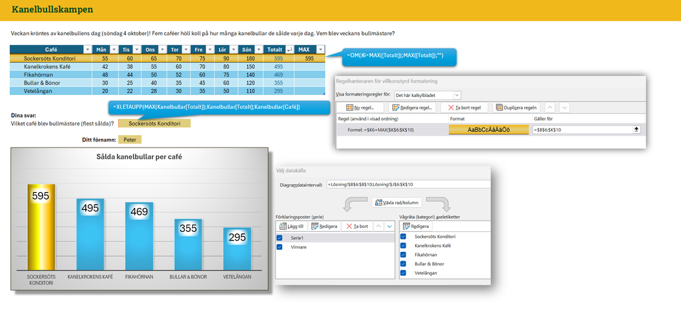Click Växla rad/kolumn button

[x=396, y=202]
